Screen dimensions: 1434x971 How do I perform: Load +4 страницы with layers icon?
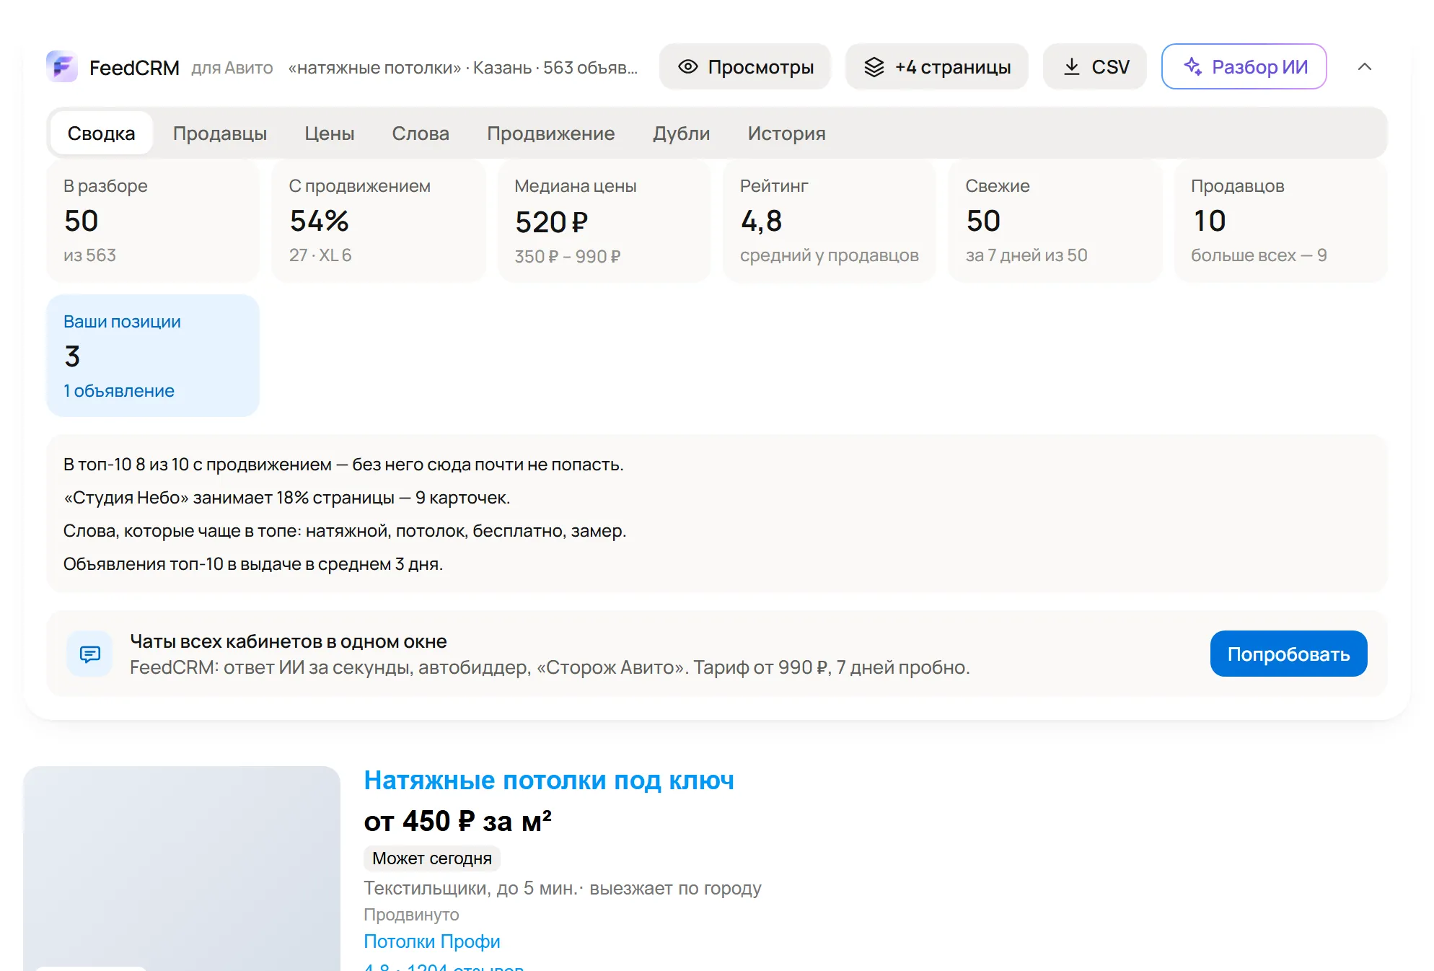(x=937, y=67)
